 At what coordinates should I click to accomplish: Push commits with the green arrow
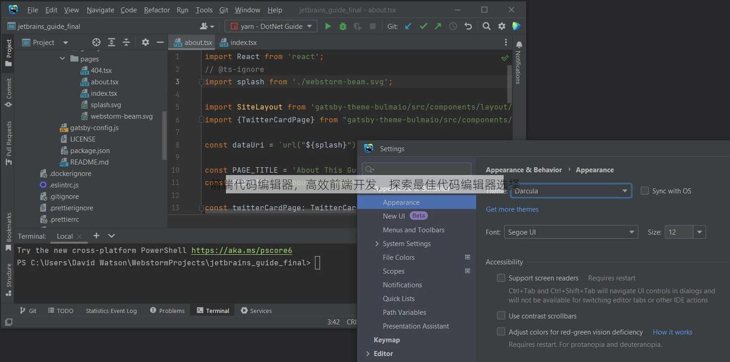click(x=438, y=27)
